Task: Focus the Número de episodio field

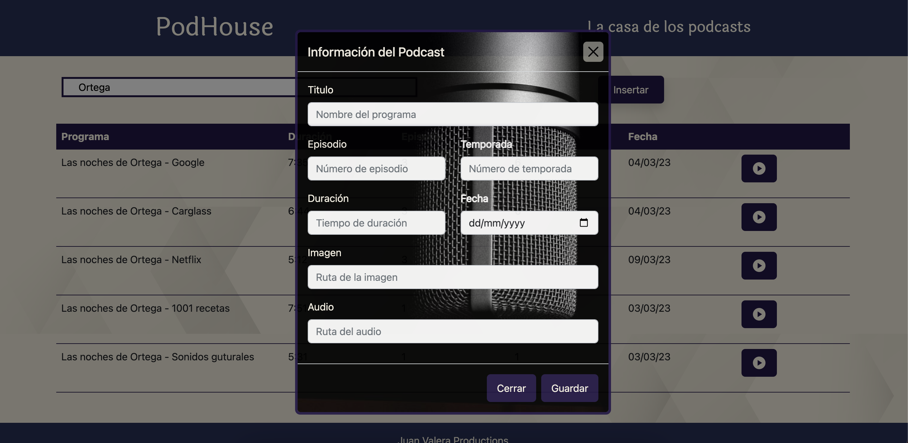Action: (377, 169)
